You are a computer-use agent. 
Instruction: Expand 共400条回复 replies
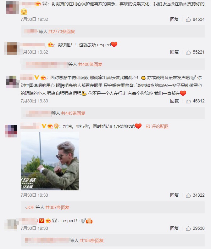point(90,64)
